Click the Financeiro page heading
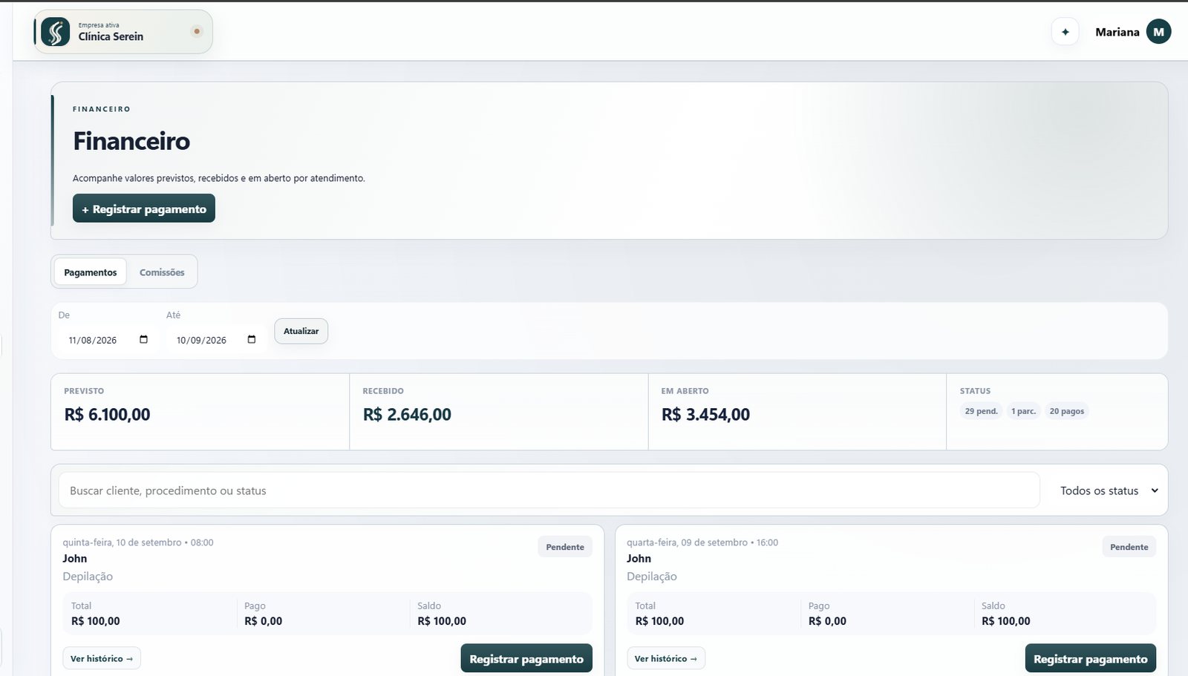 coord(131,141)
